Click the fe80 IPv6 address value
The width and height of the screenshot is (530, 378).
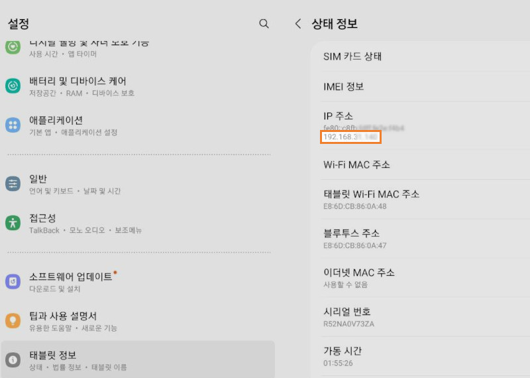364,128
